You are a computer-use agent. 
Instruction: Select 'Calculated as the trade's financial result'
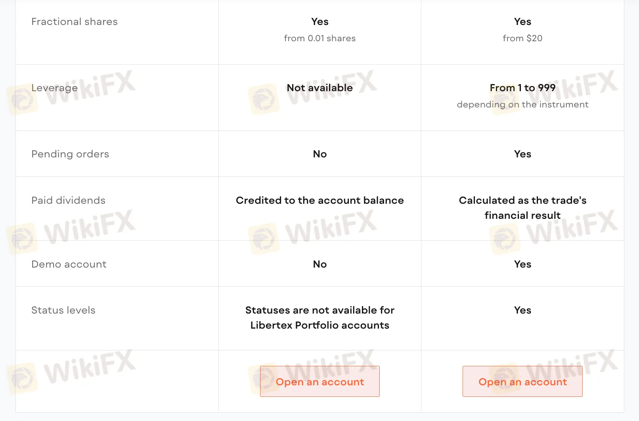click(x=522, y=208)
